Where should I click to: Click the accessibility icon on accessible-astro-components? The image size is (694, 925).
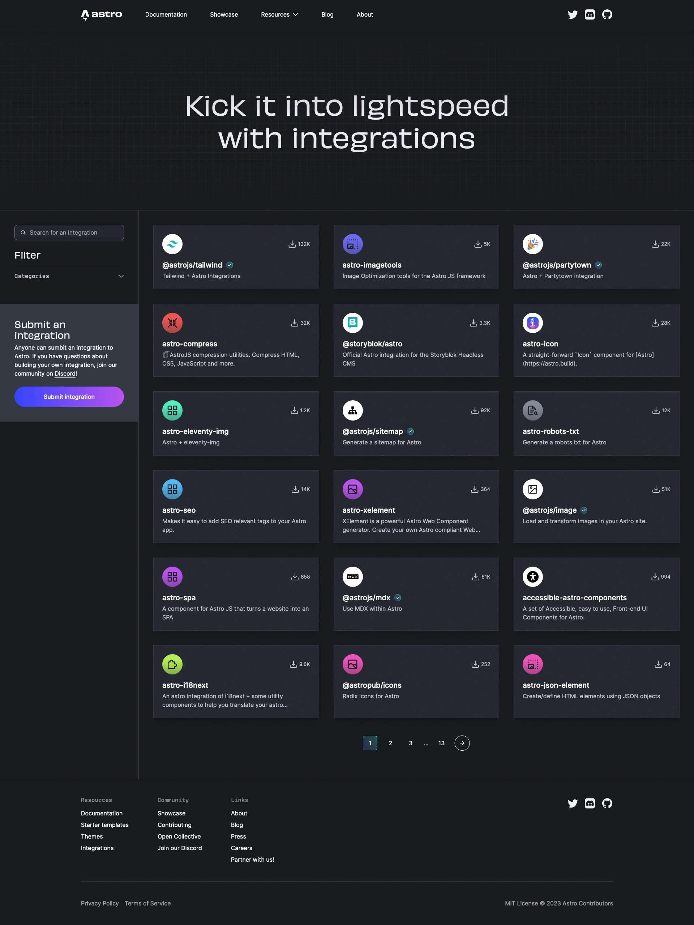click(533, 576)
